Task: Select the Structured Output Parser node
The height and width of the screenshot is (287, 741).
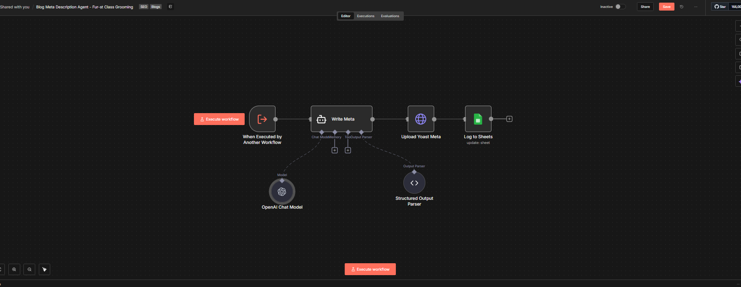Action: point(414,183)
